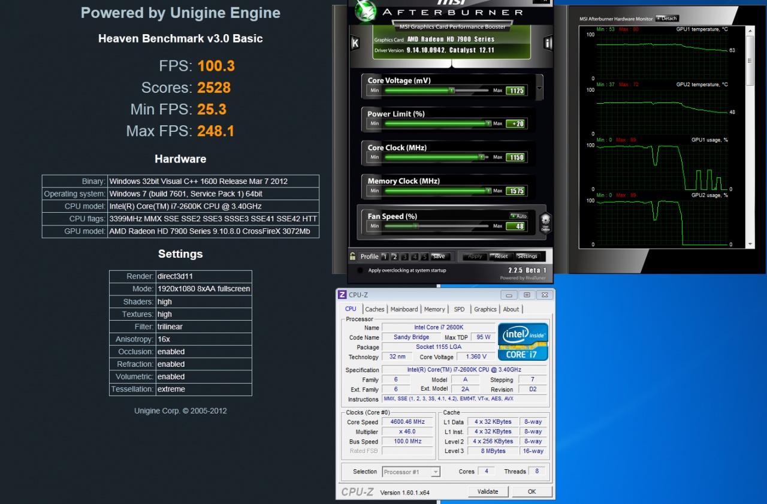Screen dimensions: 767x504
Task: Expand the Core Voltage dropdown arrow
Action: click(x=539, y=88)
